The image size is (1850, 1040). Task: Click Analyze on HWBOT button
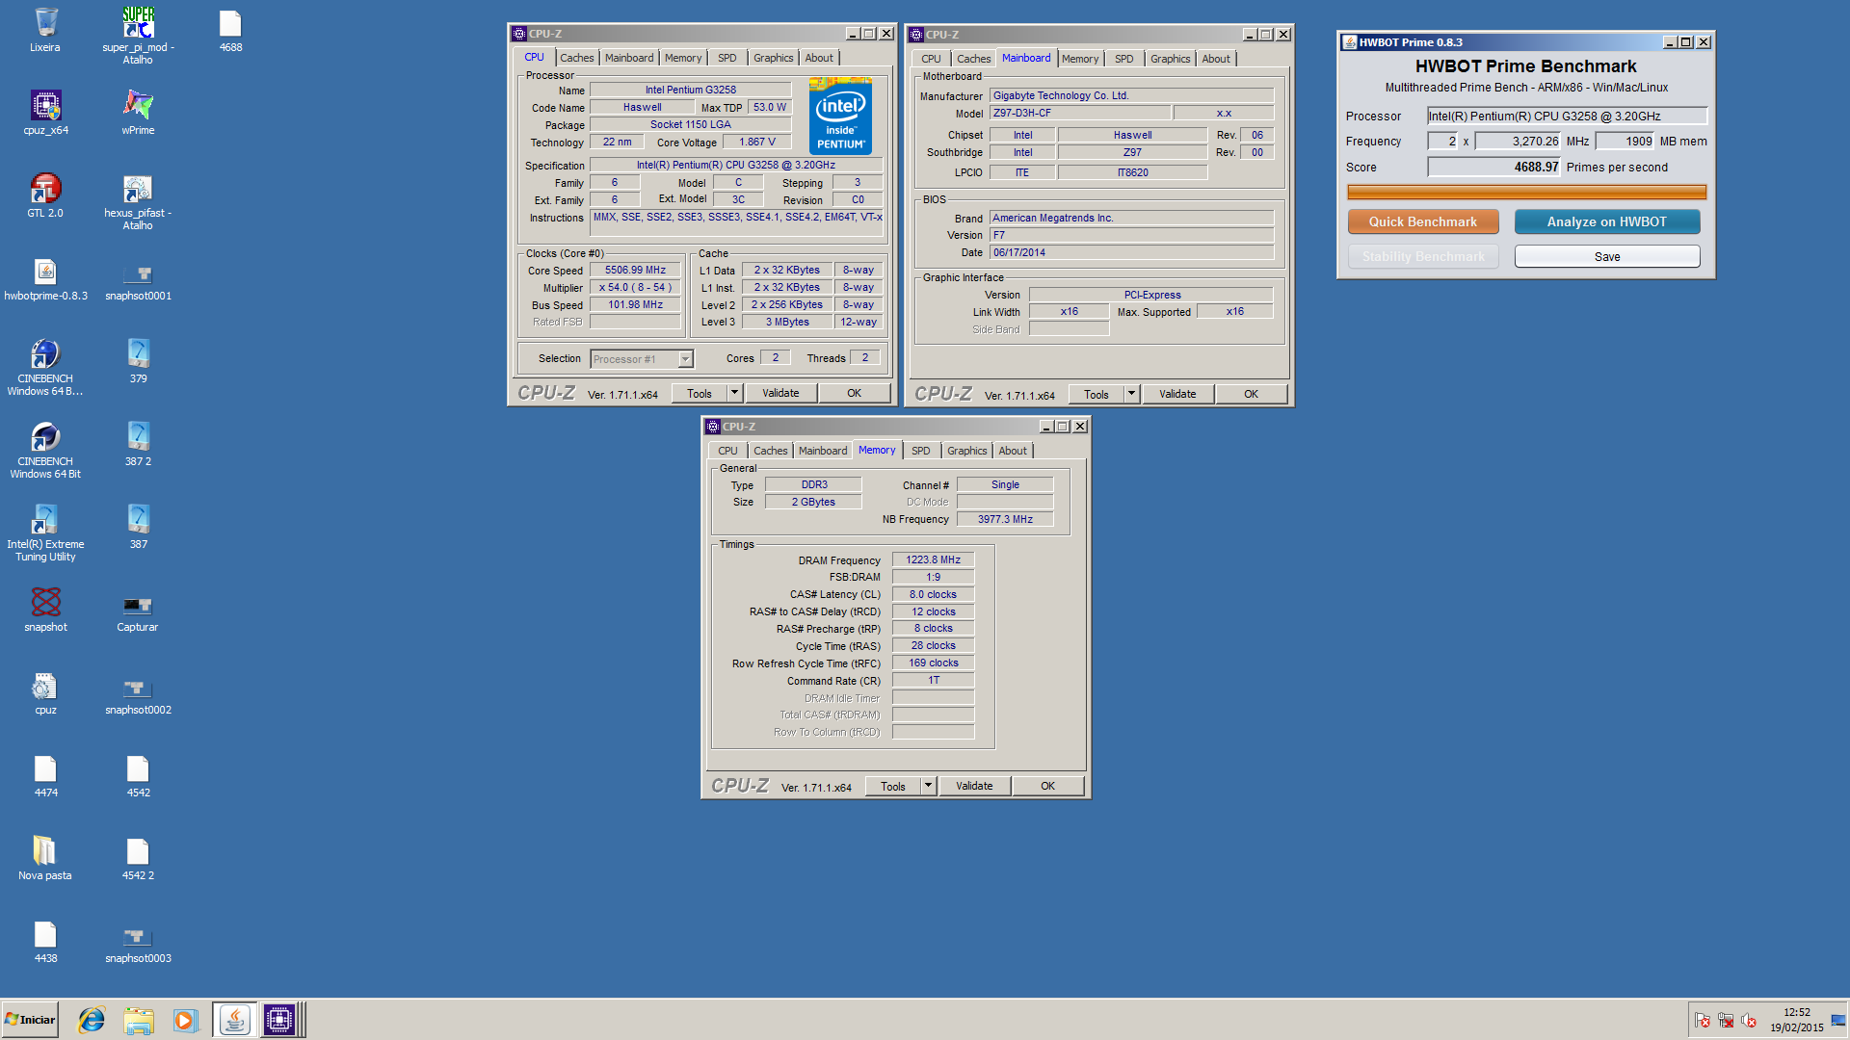pyautogui.click(x=1607, y=221)
